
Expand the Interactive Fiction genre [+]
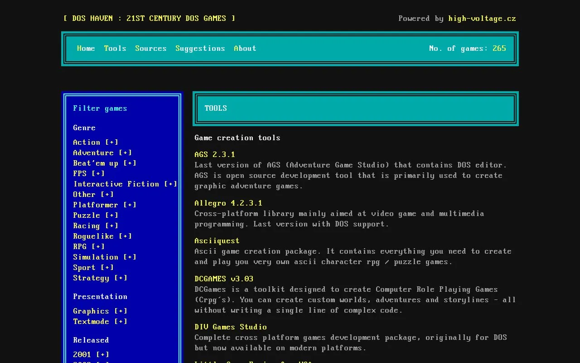pyautogui.click(x=171, y=184)
